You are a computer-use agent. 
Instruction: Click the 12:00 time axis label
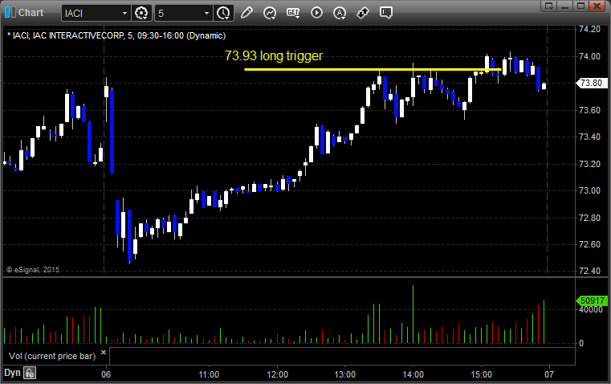click(278, 374)
